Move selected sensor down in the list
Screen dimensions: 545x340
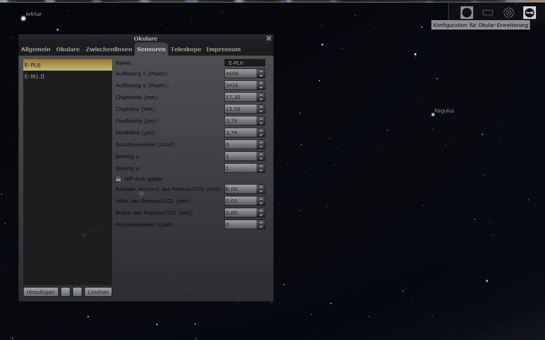77,292
